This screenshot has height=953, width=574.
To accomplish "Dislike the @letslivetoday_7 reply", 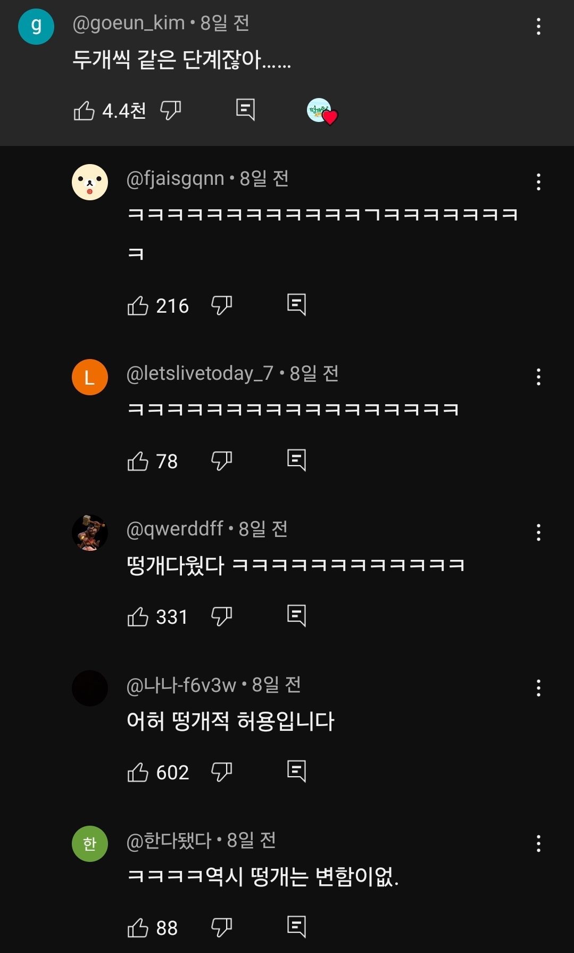I will pos(222,461).
